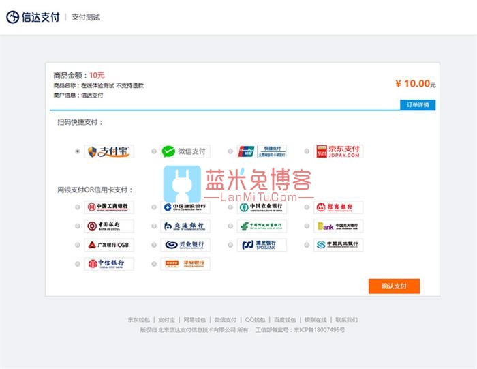Viewport: 477px width, 369px height.
Task: Select the radio button for 中国银行
Action: (78, 226)
